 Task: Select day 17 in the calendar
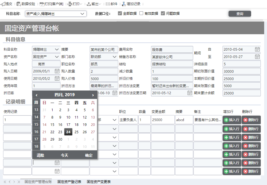68,124
